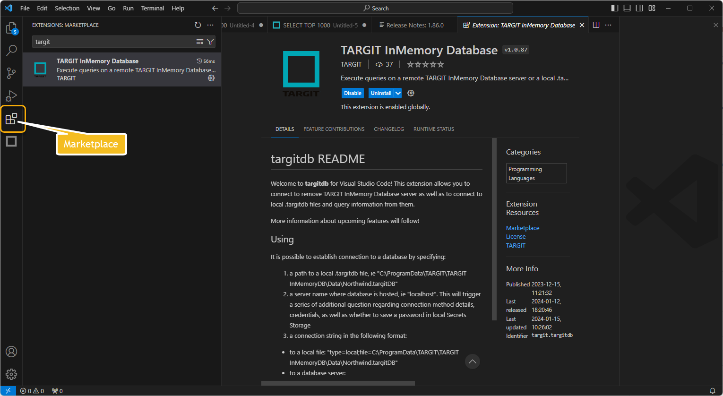Disable the TARGIT InMemory Database extension
The image size is (723, 396).
[x=353, y=93]
